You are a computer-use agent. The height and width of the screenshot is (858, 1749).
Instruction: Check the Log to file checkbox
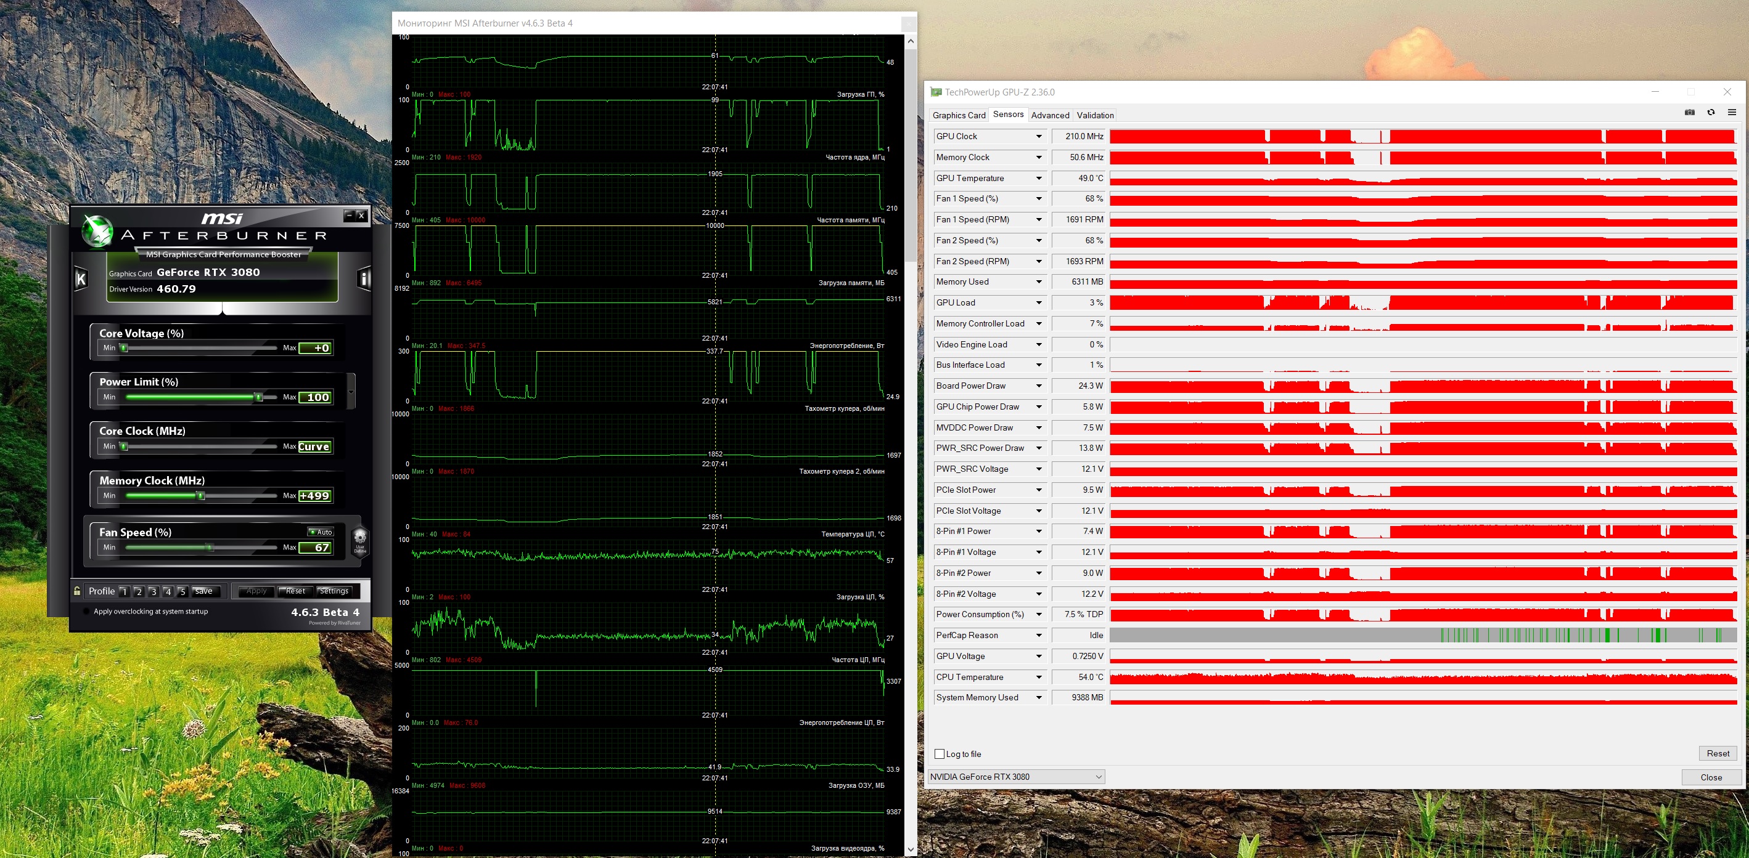coord(940,753)
